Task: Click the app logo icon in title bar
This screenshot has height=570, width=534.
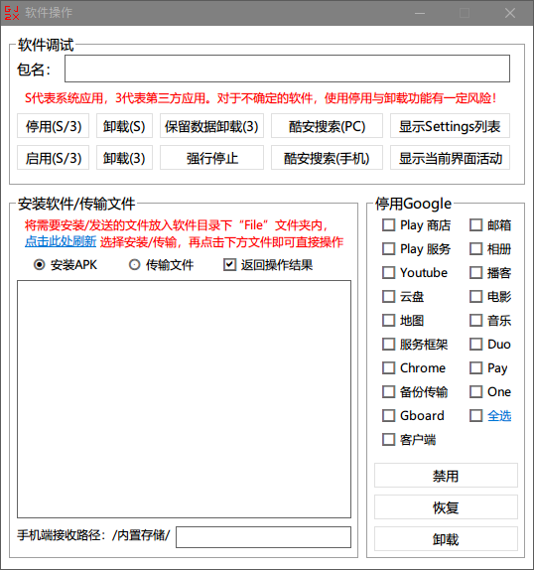Action: [12, 13]
